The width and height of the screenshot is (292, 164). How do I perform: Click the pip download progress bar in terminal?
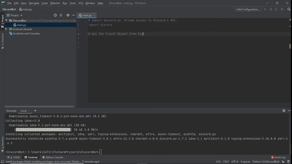tap(43, 129)
